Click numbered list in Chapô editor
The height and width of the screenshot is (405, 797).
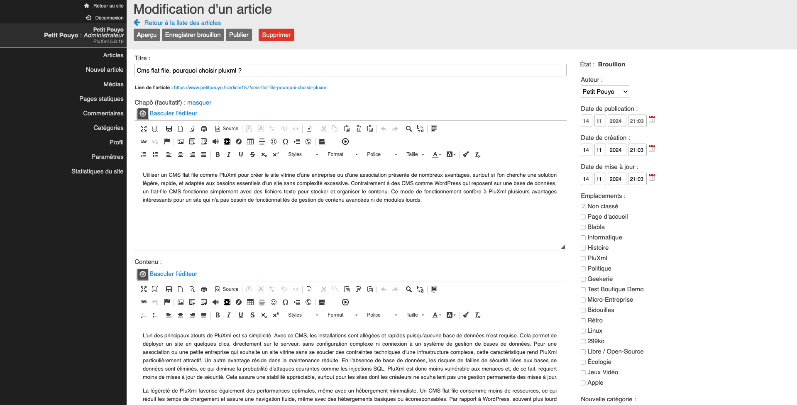click(x=144, y=154)
